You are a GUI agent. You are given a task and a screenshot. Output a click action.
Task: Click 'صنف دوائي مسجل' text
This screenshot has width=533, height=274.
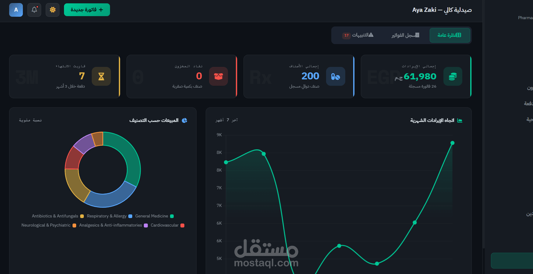pyautogui.click(x=304, y=86)
